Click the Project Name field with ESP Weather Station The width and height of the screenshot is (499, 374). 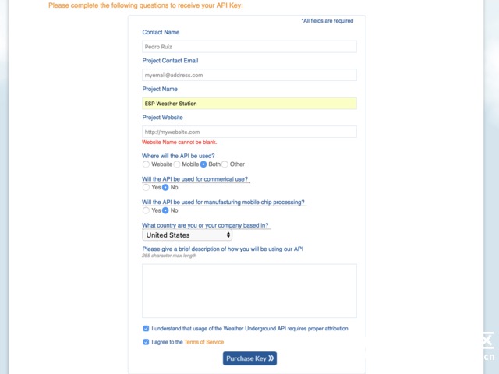coord(249,104)
